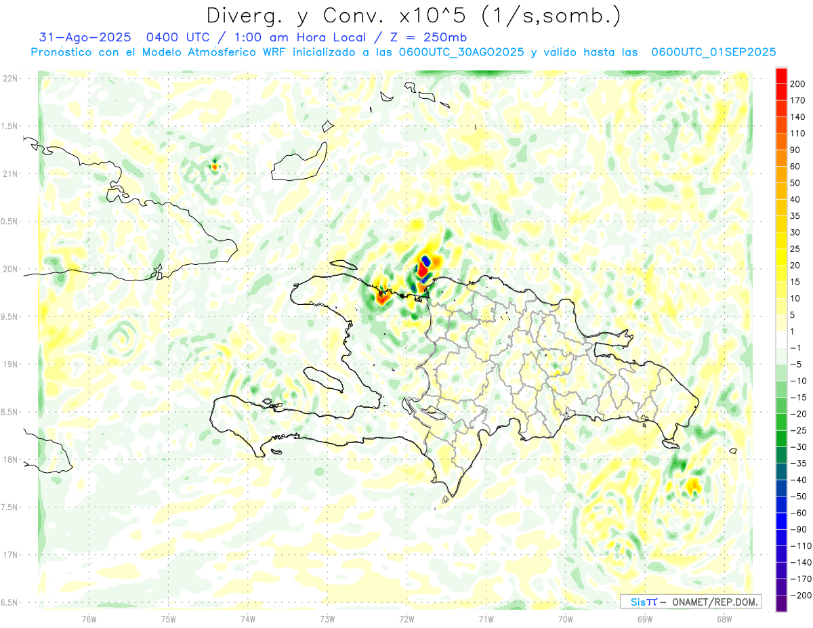The image size is (813, 628).
Task: Click the positive '20' colorbar value
Action: coord(795,266)
